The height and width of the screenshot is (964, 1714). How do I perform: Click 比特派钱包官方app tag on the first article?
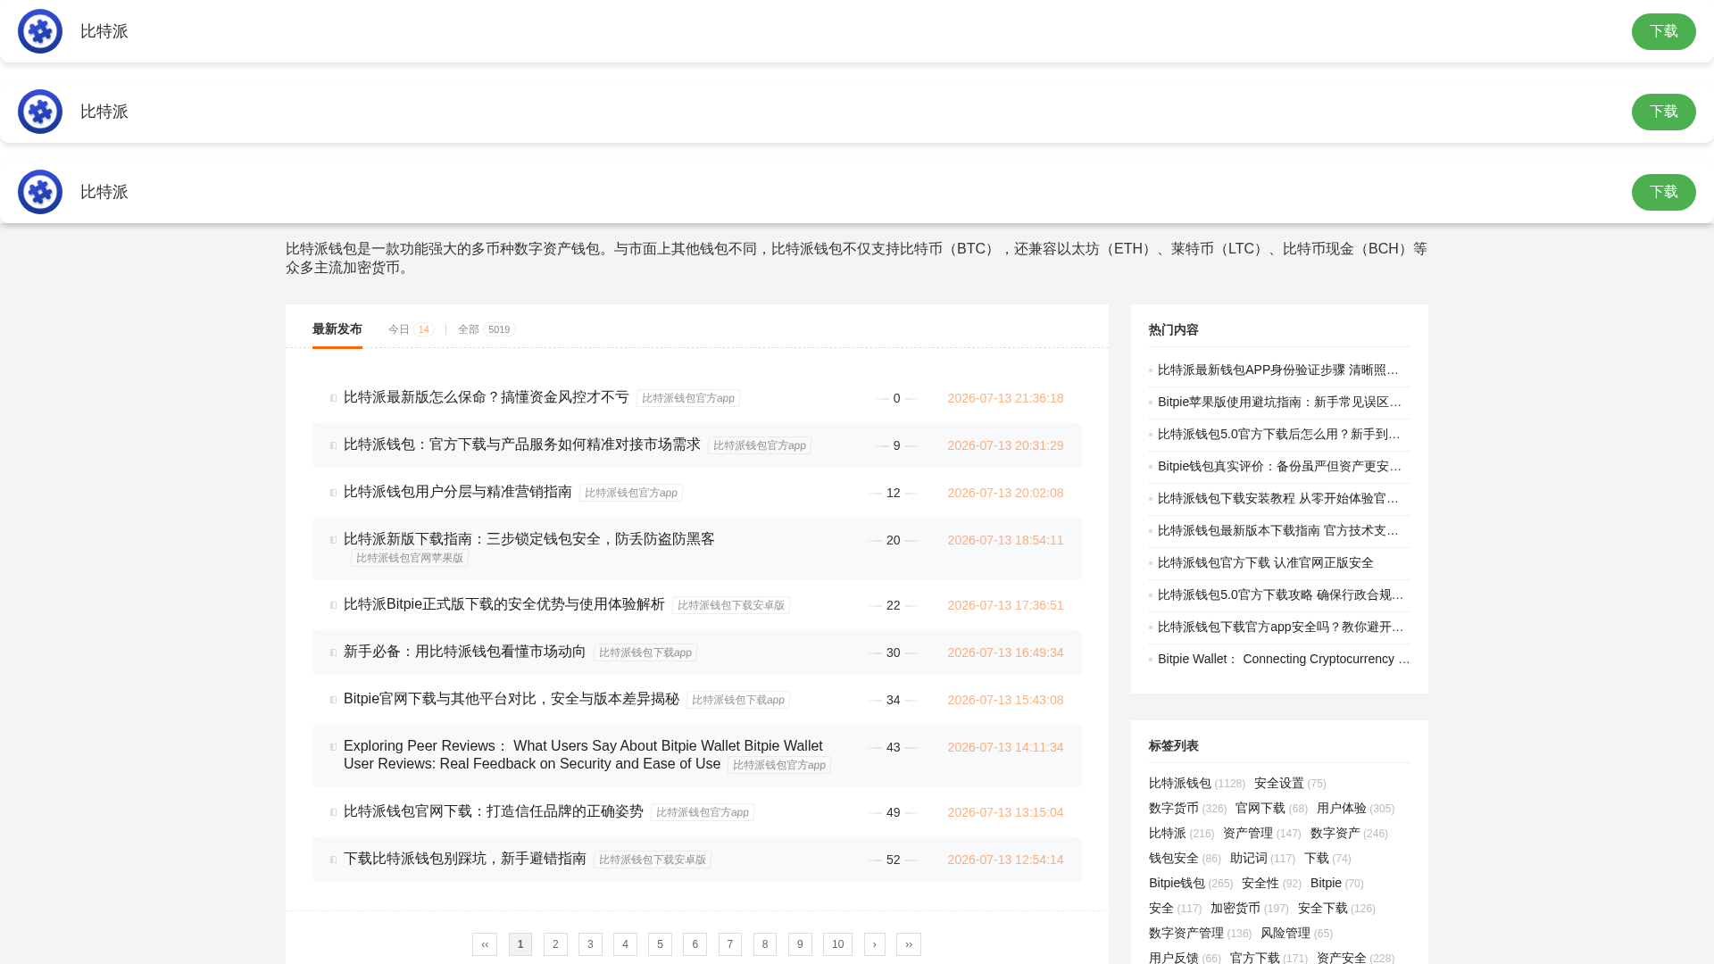pyautogui.click(x=688, y=398)
